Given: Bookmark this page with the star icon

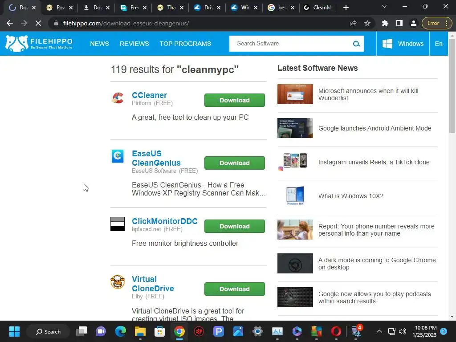Looking at the screenshot, I should (367, 23).
